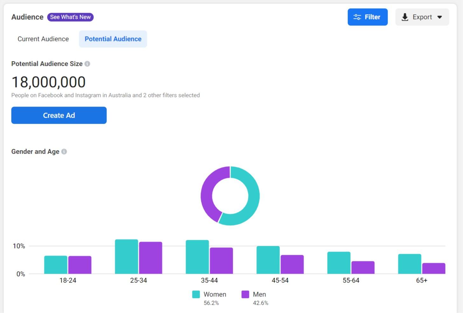
Task: Click the Potential Audience Size info icon
Action: [87, 64]
